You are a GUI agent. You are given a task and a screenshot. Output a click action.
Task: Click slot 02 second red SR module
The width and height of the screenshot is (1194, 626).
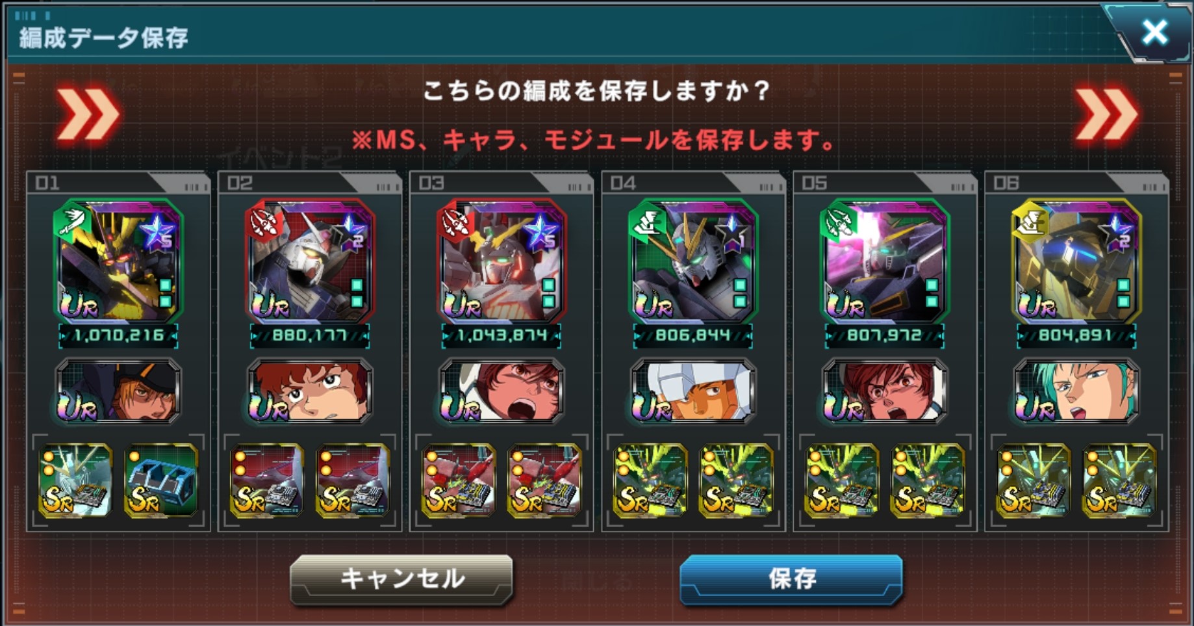[x=353, y=480]
